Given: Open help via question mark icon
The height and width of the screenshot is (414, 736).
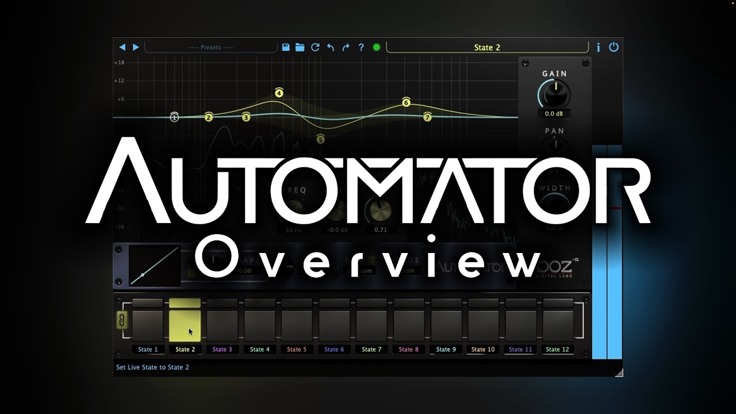Looking at the screenshot, I should click(361, 47).
